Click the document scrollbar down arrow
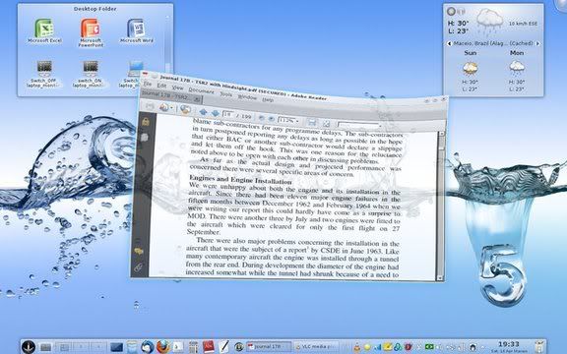Viewport: 567px width, 354px height. [440, 277]
